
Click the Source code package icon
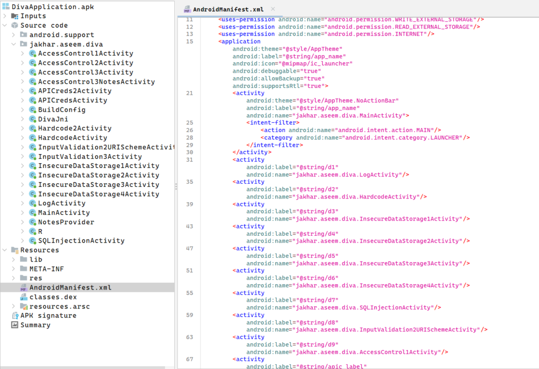(15, 25)
